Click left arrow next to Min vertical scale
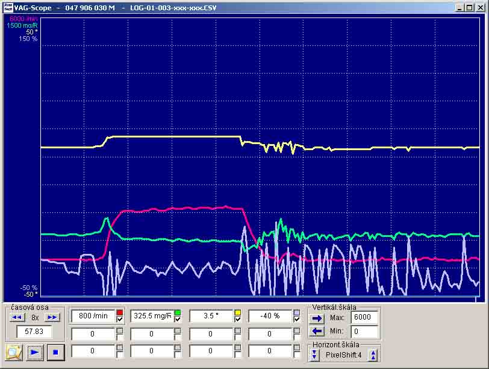This screenshot has height=369, width=489. [x=317, y=331]
